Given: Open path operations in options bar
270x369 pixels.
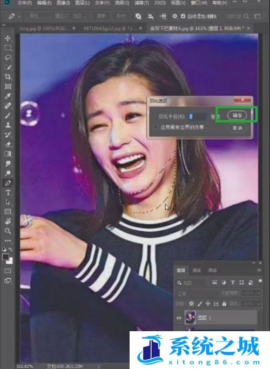Looking at the screenshot, I should (x=138, y=16).
